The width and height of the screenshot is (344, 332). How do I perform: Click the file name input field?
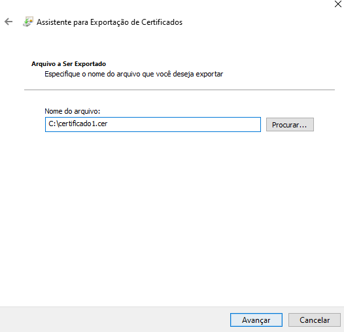point(153,125)
